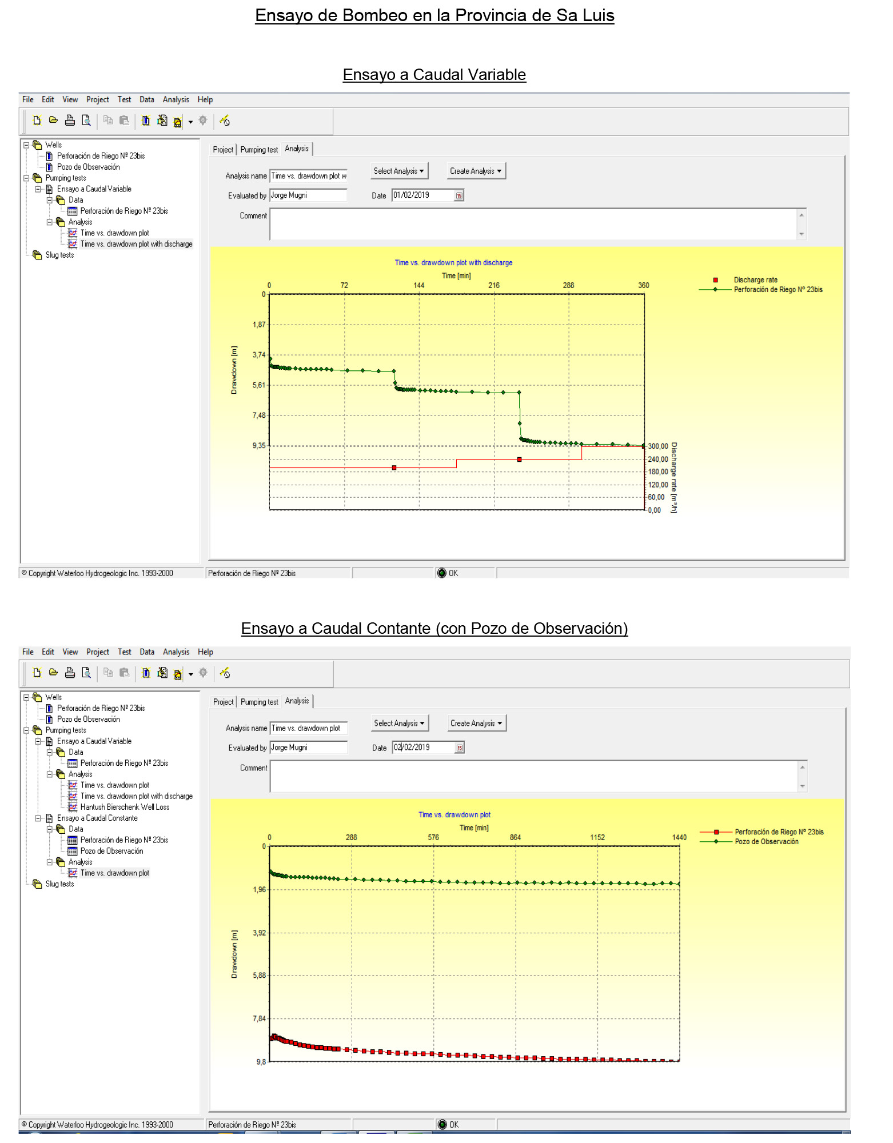Collapse Ensayo a Caudal Constante tree node
This screenshot has width=893, height=1143.
[x=38, y=818]
